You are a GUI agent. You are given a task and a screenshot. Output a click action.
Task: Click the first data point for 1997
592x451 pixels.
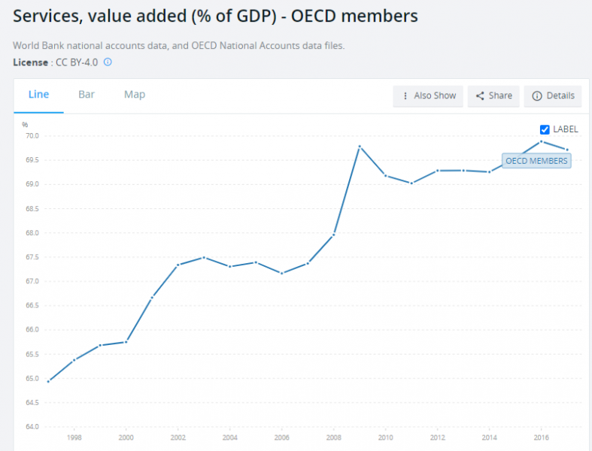pos(48,381)
